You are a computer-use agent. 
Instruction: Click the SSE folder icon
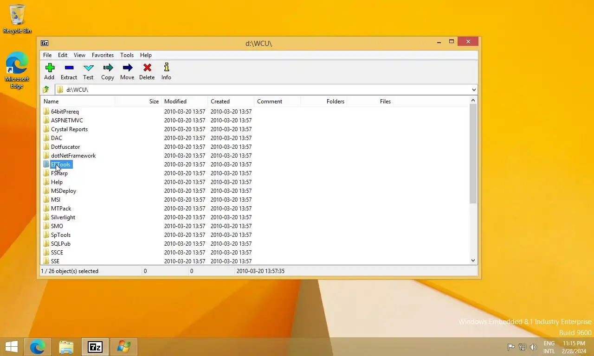[46, 261]
